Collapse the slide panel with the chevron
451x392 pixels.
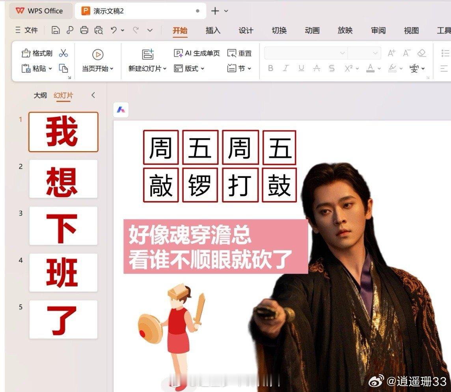(x=93, y=95)
